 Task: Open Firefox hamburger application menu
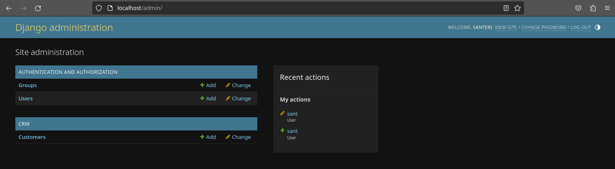click(607, 8)
